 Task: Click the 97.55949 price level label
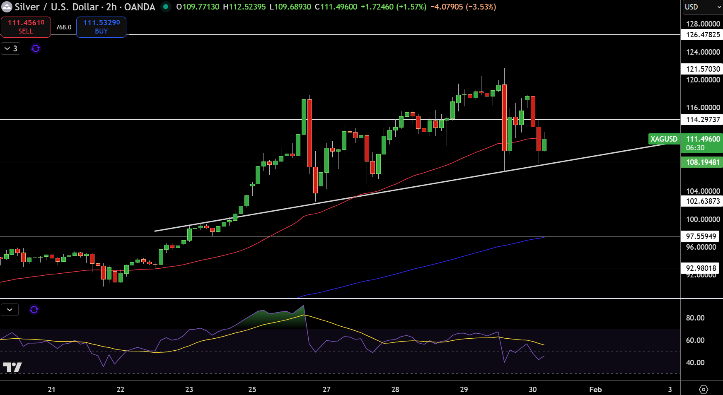701,236
